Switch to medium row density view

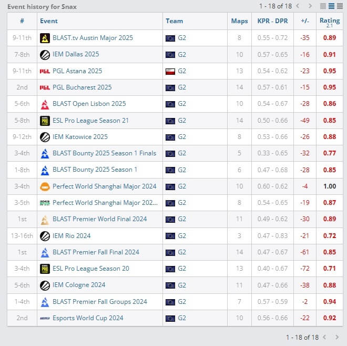click(331, 6)
